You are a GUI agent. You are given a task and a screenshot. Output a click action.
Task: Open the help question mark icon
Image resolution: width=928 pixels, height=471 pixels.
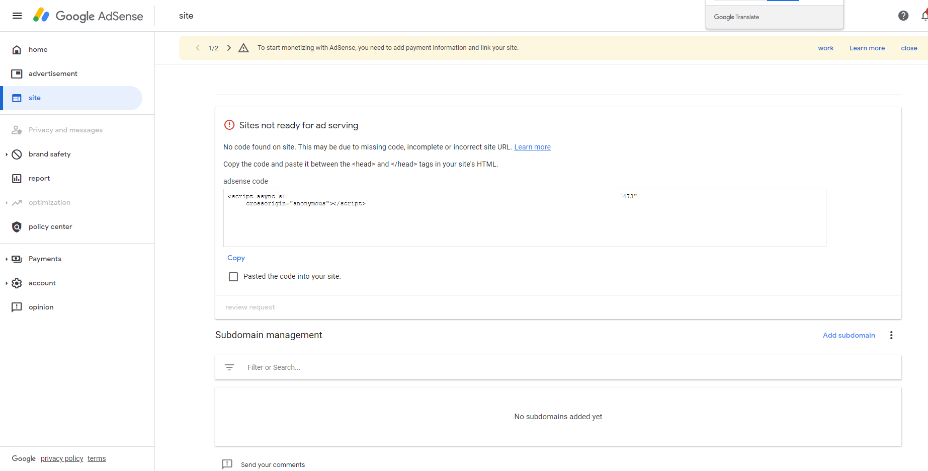pyautogui.click(x=903, y=16)
